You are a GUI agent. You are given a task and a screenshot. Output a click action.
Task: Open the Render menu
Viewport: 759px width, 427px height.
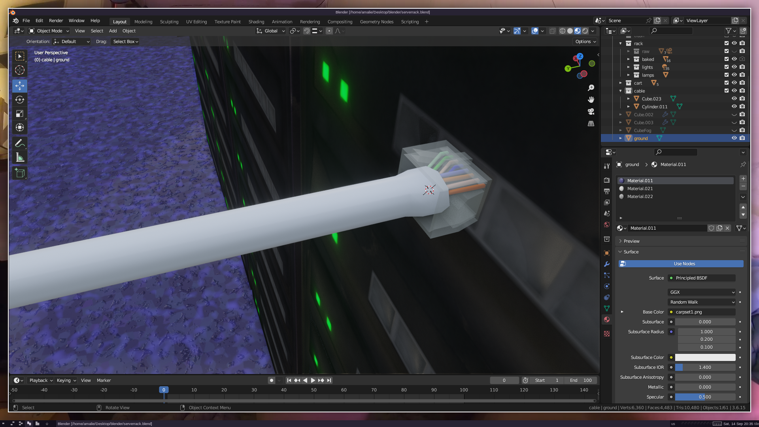point(56,21)
